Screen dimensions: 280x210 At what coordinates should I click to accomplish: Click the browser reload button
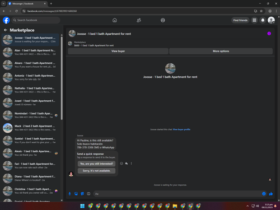point(16,11)
